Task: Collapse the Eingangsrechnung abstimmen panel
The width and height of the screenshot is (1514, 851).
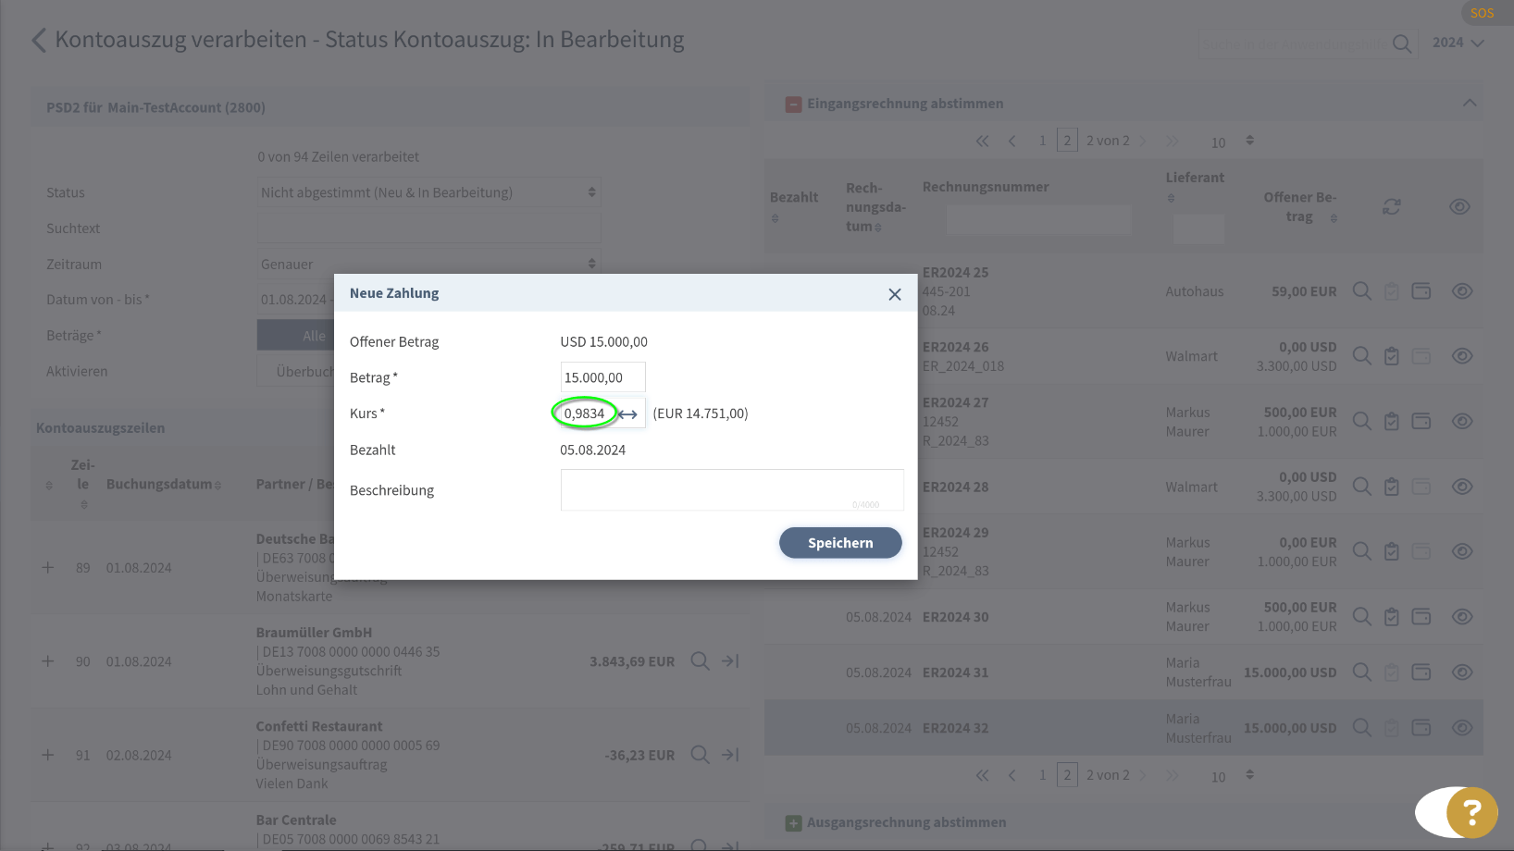Action: pos(1469,104)
